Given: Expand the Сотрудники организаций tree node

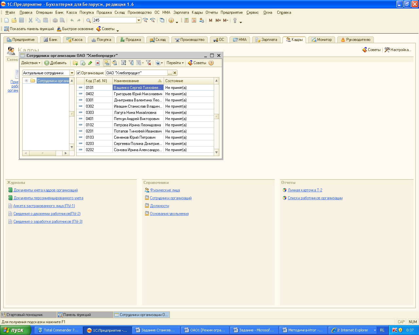Looking at the screenshot, I should pyautogui.click(x=26, y=81).
